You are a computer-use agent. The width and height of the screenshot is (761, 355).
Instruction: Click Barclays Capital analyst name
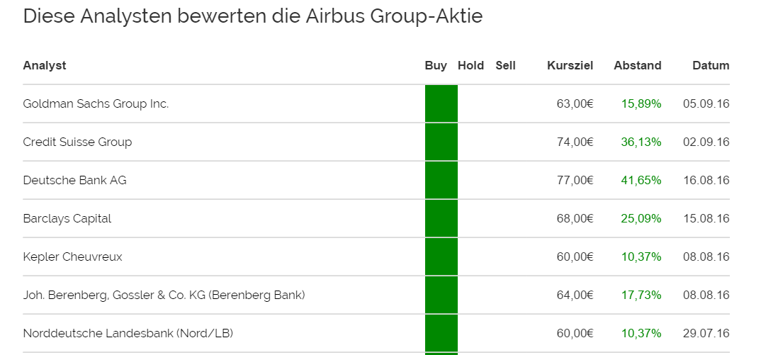pos(67,219)
